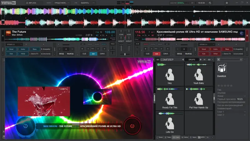The width and height of the screenshot is (250, 141).
Task: Switch to the Автомикс bottom tab
Action: (185, 137)
